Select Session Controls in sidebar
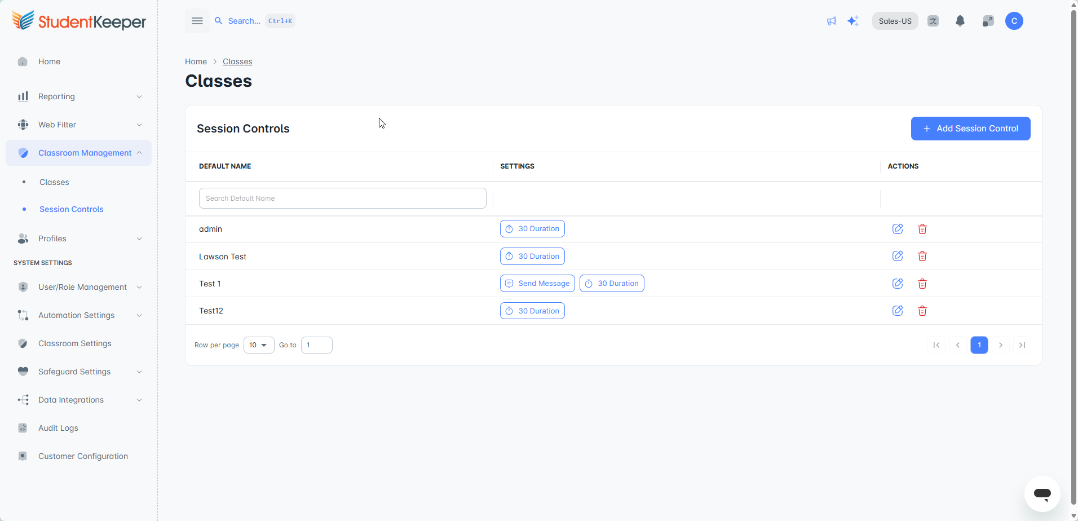The width and height of the screenshot is (1078, 521). coord(72,209)
